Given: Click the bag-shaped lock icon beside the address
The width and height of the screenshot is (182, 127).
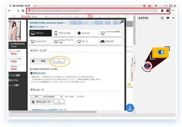Looking at the screenshot, I should 167,11.
